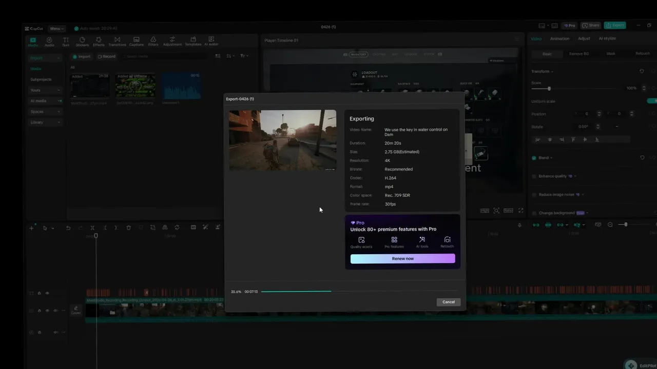Image resolution: width=657 pixels, height=369 pixels.
Task: Enable the Change background checkbox
Action: coord(534,213)
